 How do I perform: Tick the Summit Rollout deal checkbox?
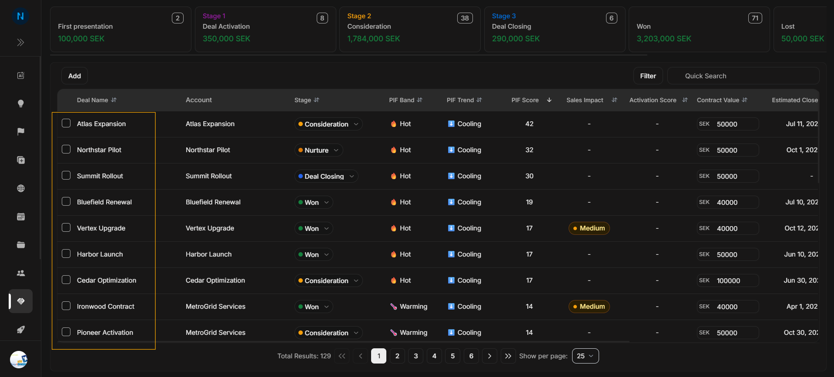click(x=66, y=175)
